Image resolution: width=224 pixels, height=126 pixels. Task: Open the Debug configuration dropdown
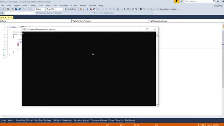44,9
